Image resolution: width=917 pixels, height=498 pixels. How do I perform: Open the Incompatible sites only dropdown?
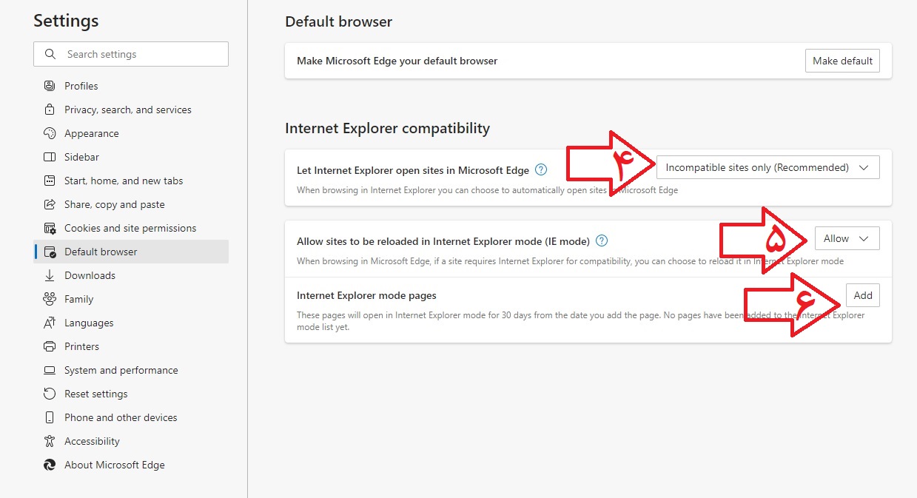pyautogui.click(x=767, y=167)
